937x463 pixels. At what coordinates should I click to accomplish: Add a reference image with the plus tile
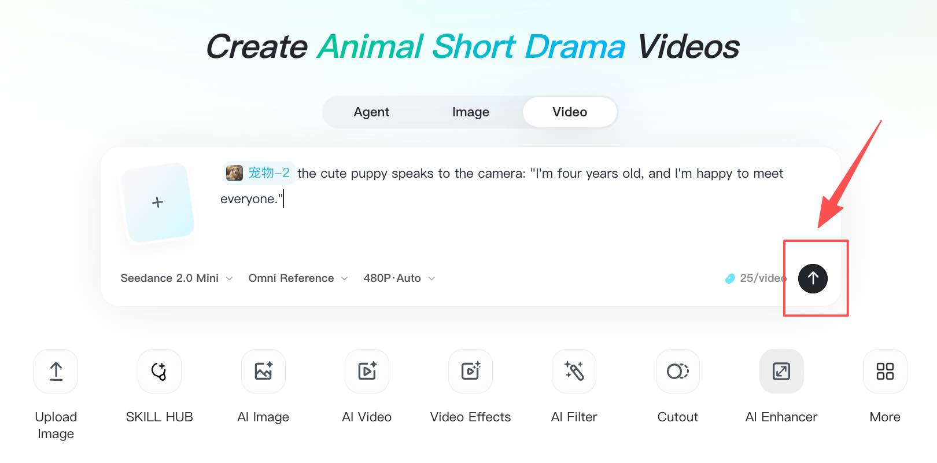pos(158,203)
